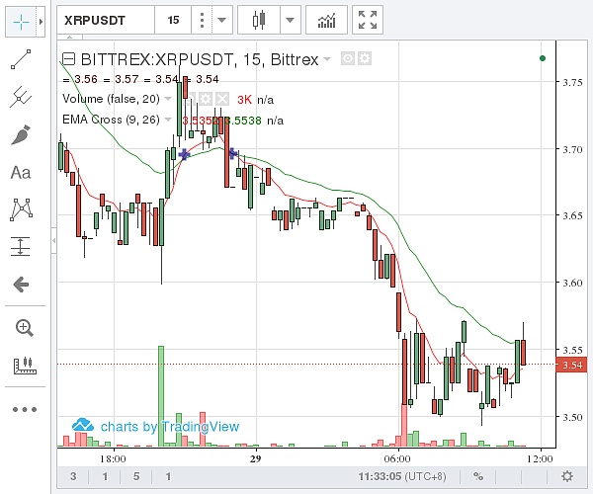The width and height of the screenshot is (593, 494).
Task: Select the Aa text annotation tool
Action: click(21, 172)
